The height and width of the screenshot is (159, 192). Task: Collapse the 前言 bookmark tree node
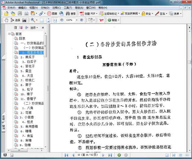coord(9,34)
